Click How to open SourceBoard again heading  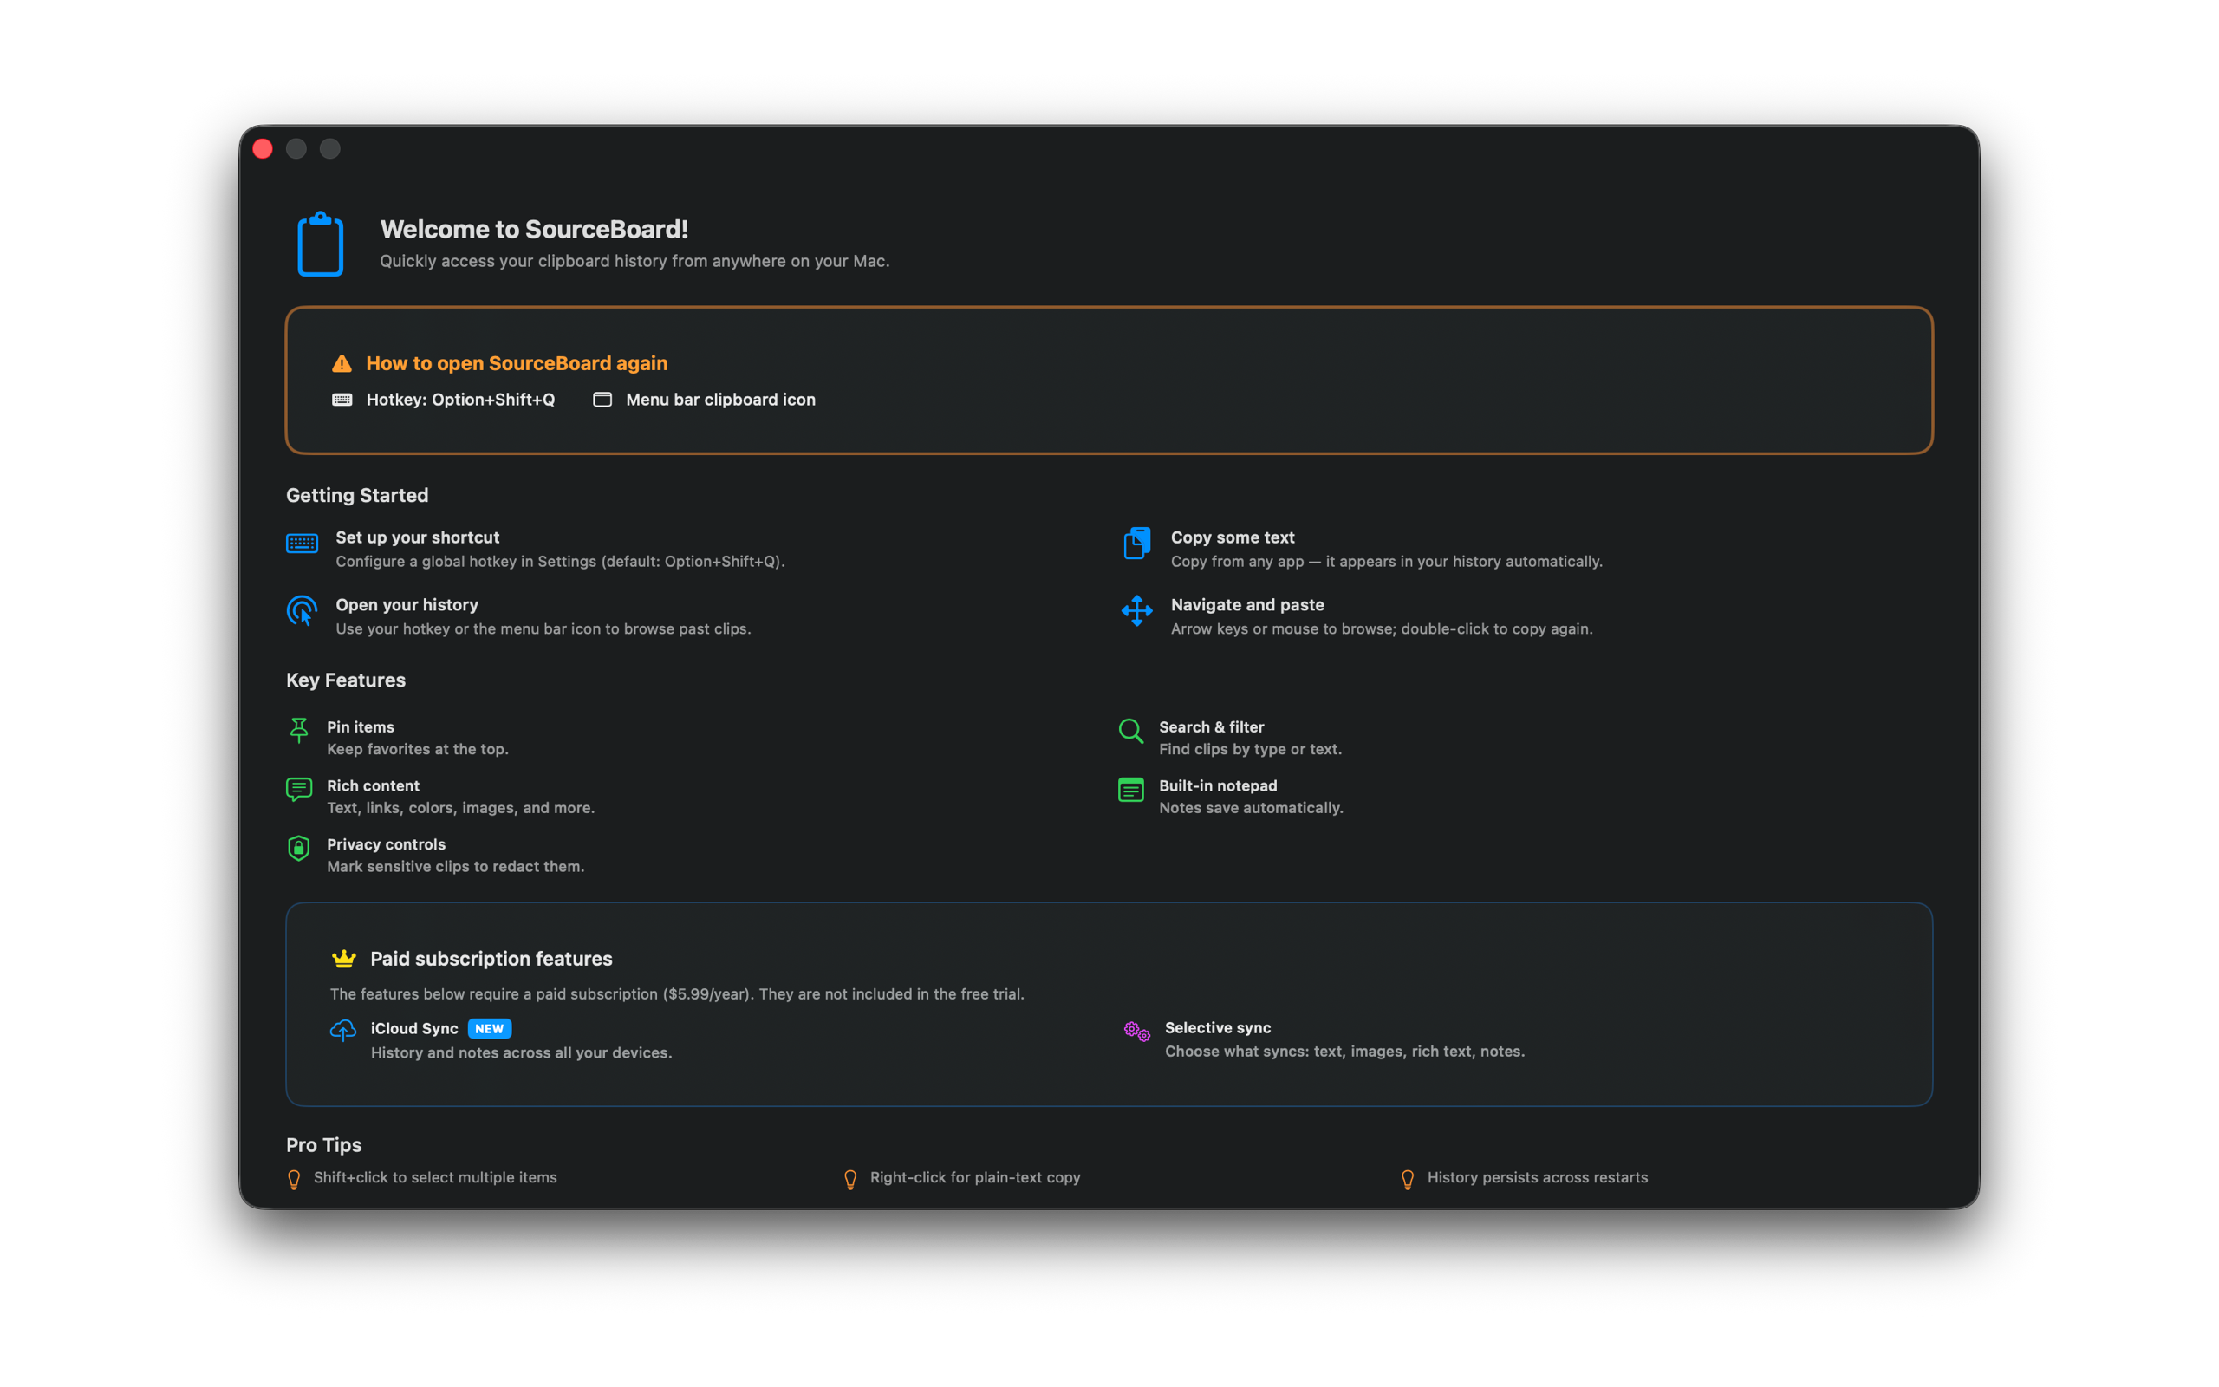pyautogui.click(x=517, y=363)
